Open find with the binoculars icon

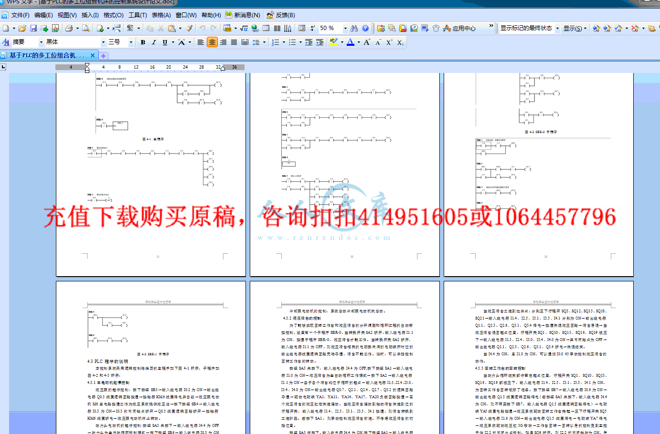[354, 29]
